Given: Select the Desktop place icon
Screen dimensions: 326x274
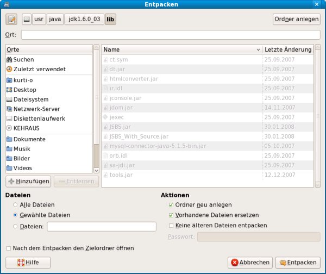Looking at the screenshot, I should [x=9, y=90].
